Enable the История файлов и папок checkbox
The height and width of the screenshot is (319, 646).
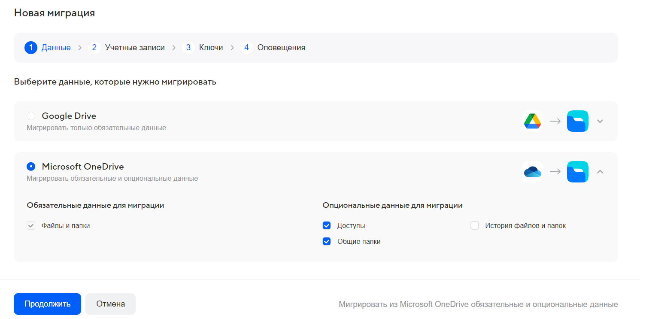(x=475, y=225)
